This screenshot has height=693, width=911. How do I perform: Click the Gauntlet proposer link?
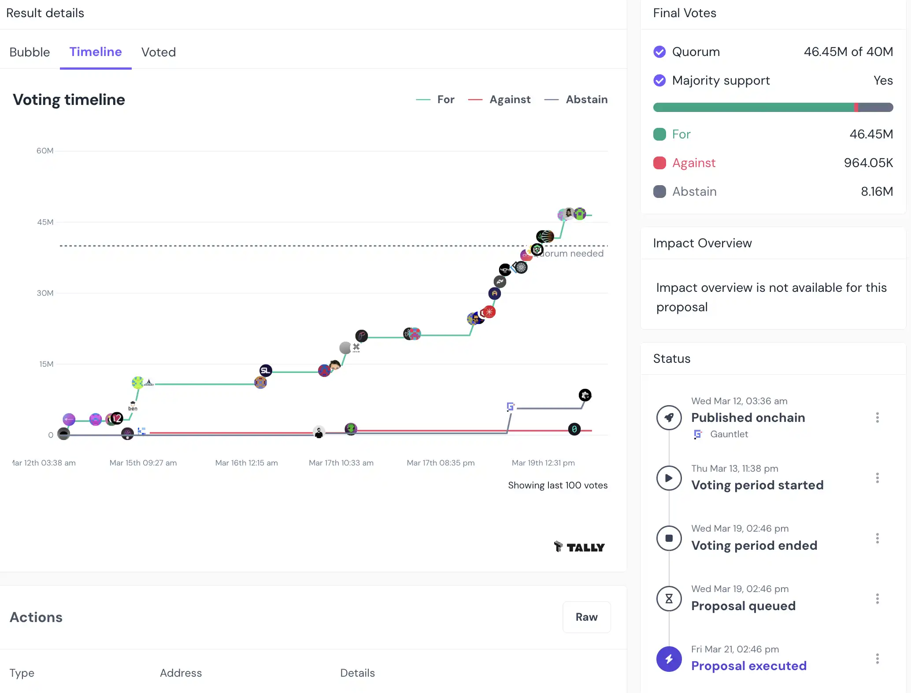point(729,434)
